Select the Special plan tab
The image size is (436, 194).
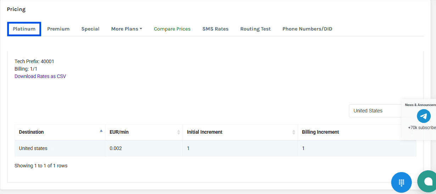tap(90, 29)
